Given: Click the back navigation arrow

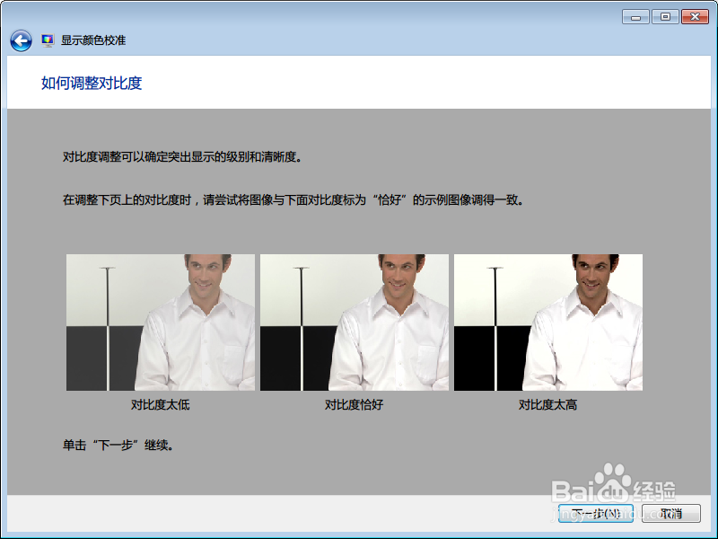Looking at the screenshot, I should click(x=19, y=38).
